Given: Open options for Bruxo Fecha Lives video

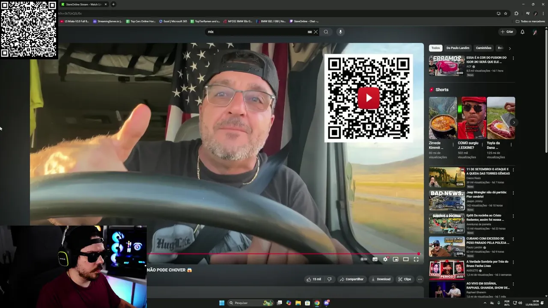Looking at the screenshot, I should tap(513, 262).
